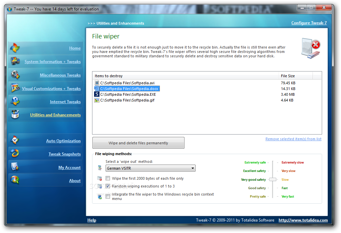Click the Softpedia.gif image file icon
Image resolution: width=341 pixels, height=233 pixels.
(x=96, y=100)
